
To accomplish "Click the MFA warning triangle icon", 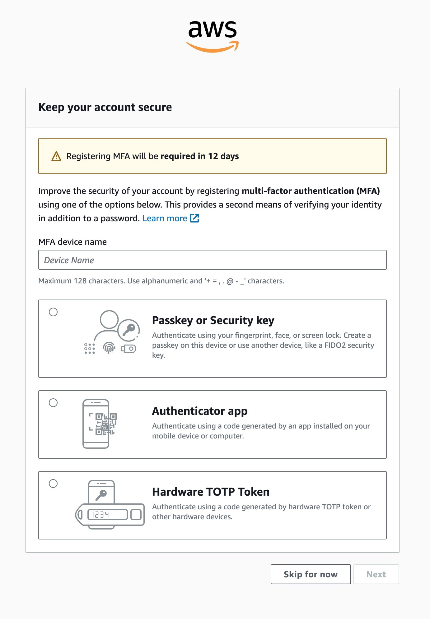I will coord(56,156).
